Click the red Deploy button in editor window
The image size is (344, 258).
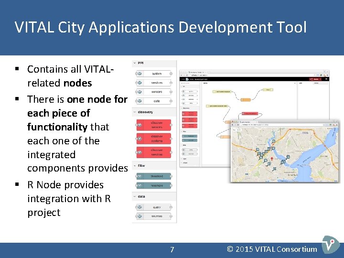tap(314, 79)
